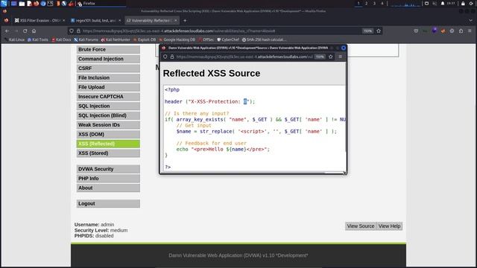Reset the 150% zoom badge in main URL bar

[x=367, y=31]
